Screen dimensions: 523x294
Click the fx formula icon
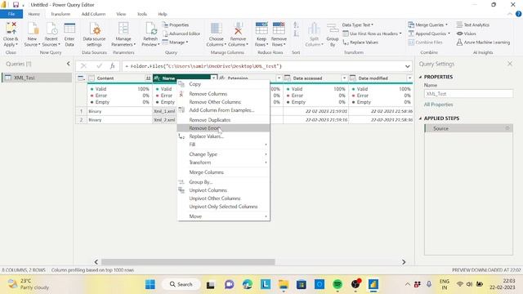[x=113, y=66]
